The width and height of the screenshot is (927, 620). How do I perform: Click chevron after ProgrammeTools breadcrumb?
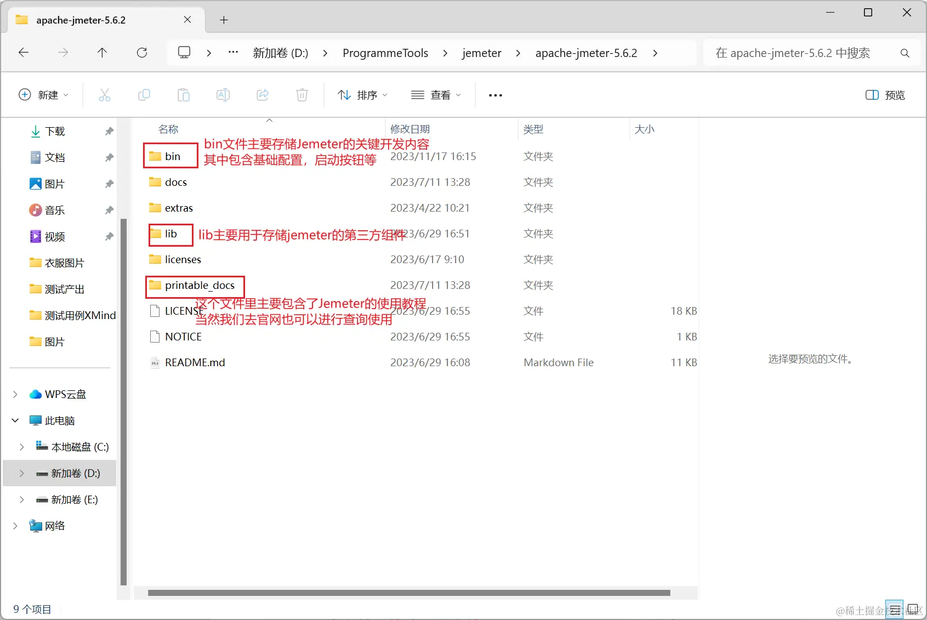[445, 53]
